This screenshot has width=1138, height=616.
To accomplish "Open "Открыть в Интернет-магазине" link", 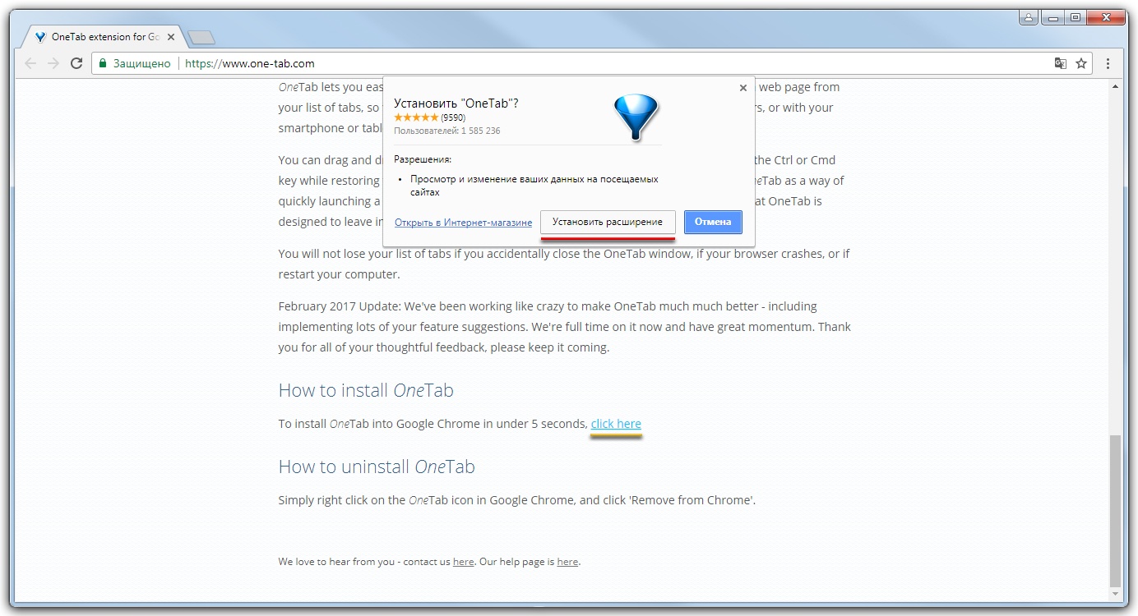I will 463,223.
